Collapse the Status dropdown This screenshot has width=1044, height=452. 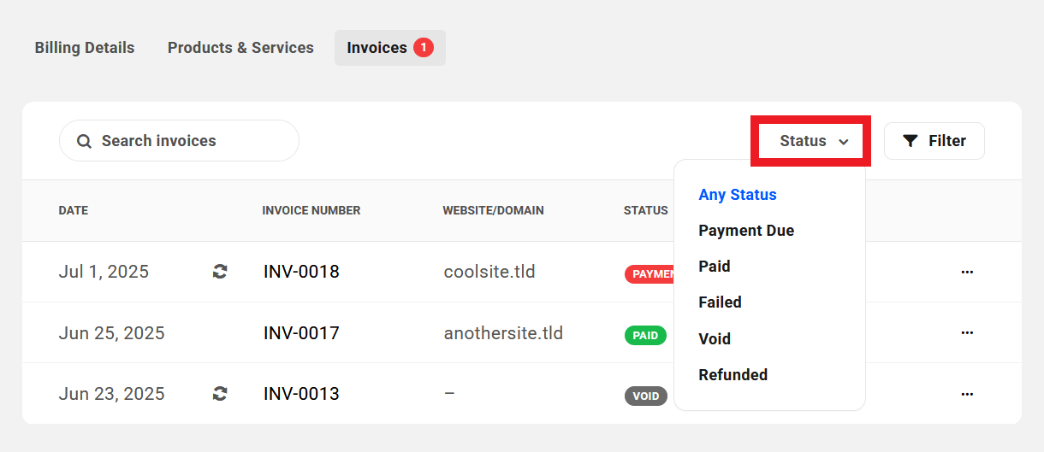click(813, 141)
